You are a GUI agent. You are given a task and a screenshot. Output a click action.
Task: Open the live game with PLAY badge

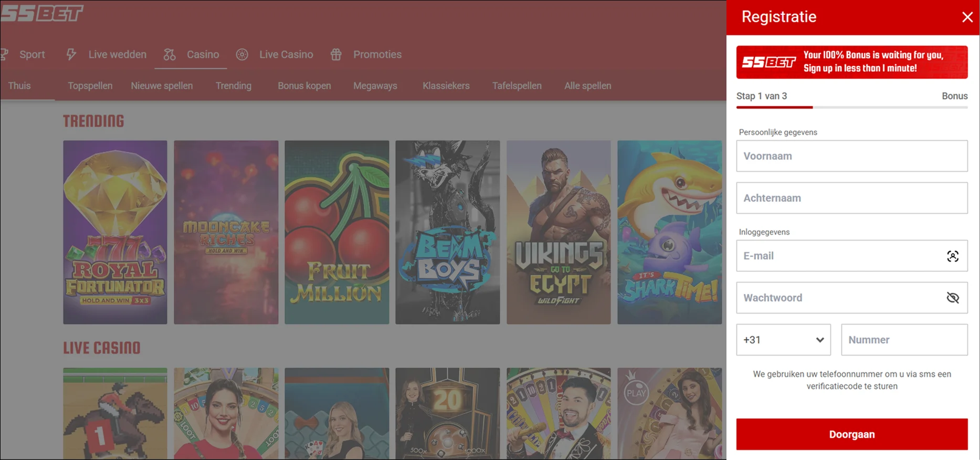click(x=670, y=414)
